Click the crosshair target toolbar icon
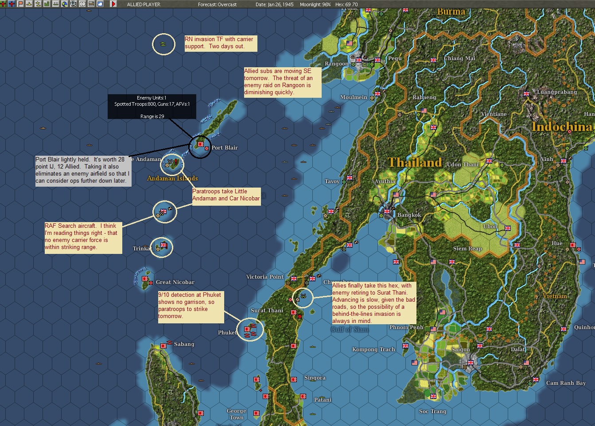Screen dimensions: 595x426 point(74,4)
